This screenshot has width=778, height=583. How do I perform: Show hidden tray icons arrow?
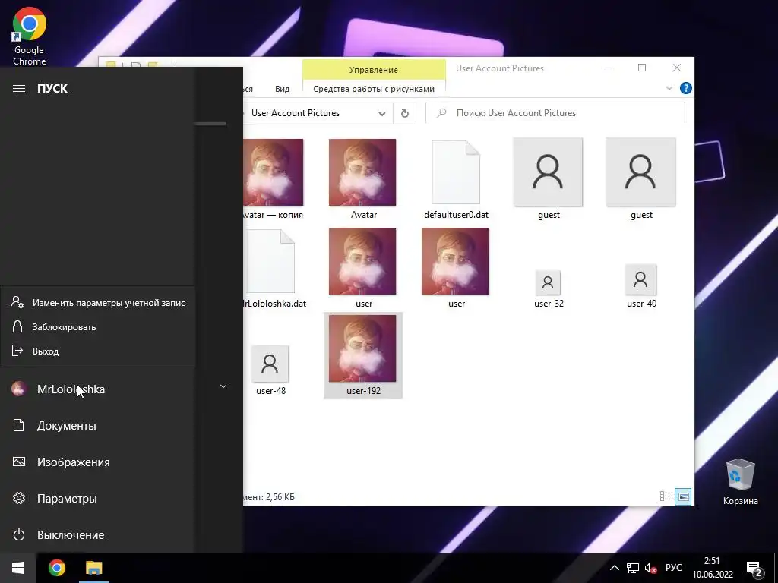pyautogui.click(x=614, y=568)
